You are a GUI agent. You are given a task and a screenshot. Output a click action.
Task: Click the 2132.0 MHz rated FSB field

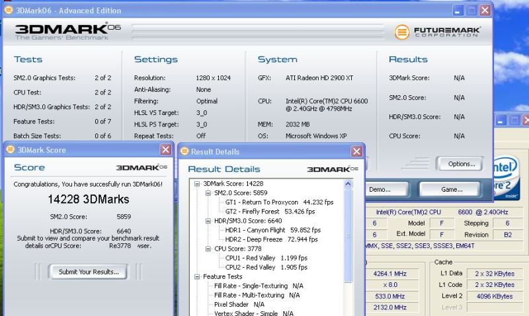pos(392,307)
